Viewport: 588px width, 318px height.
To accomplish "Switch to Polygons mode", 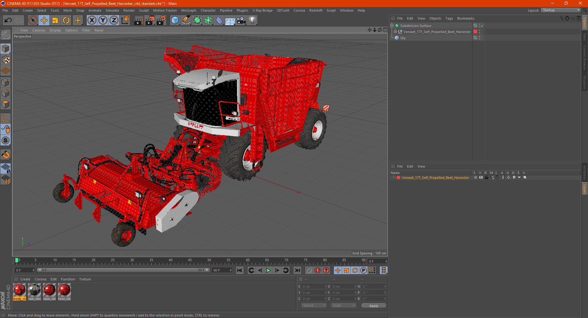I will click(x=6, y=104).
